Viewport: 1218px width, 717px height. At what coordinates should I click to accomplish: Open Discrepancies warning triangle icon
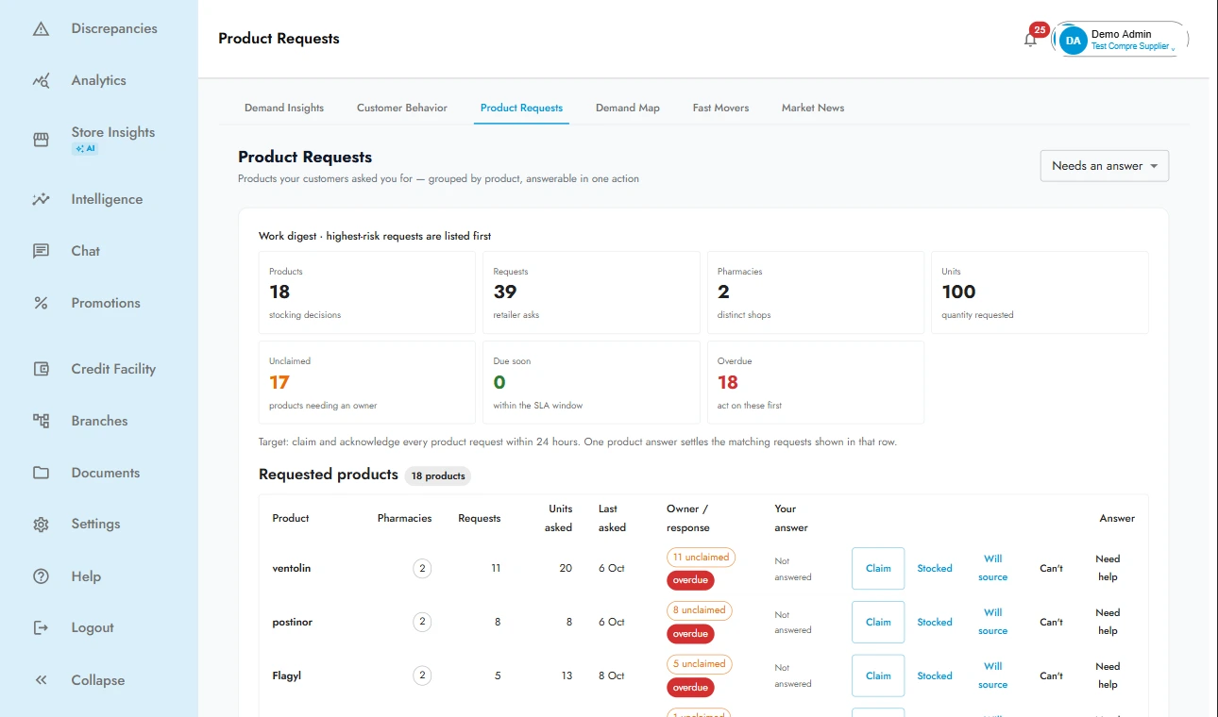41,29
